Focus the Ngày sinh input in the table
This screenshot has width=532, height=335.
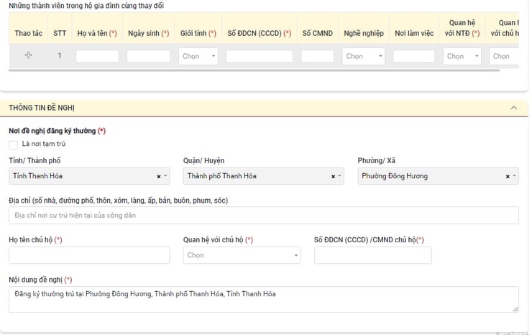[148, 56]
